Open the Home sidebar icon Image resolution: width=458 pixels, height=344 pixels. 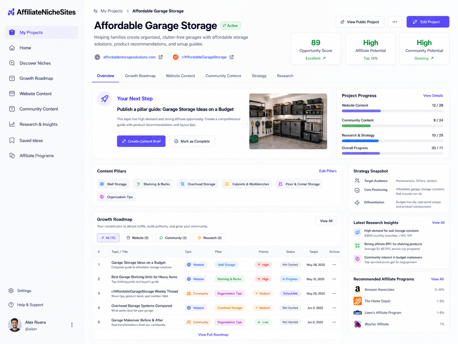pyautogui.click(x=12, y=48)
